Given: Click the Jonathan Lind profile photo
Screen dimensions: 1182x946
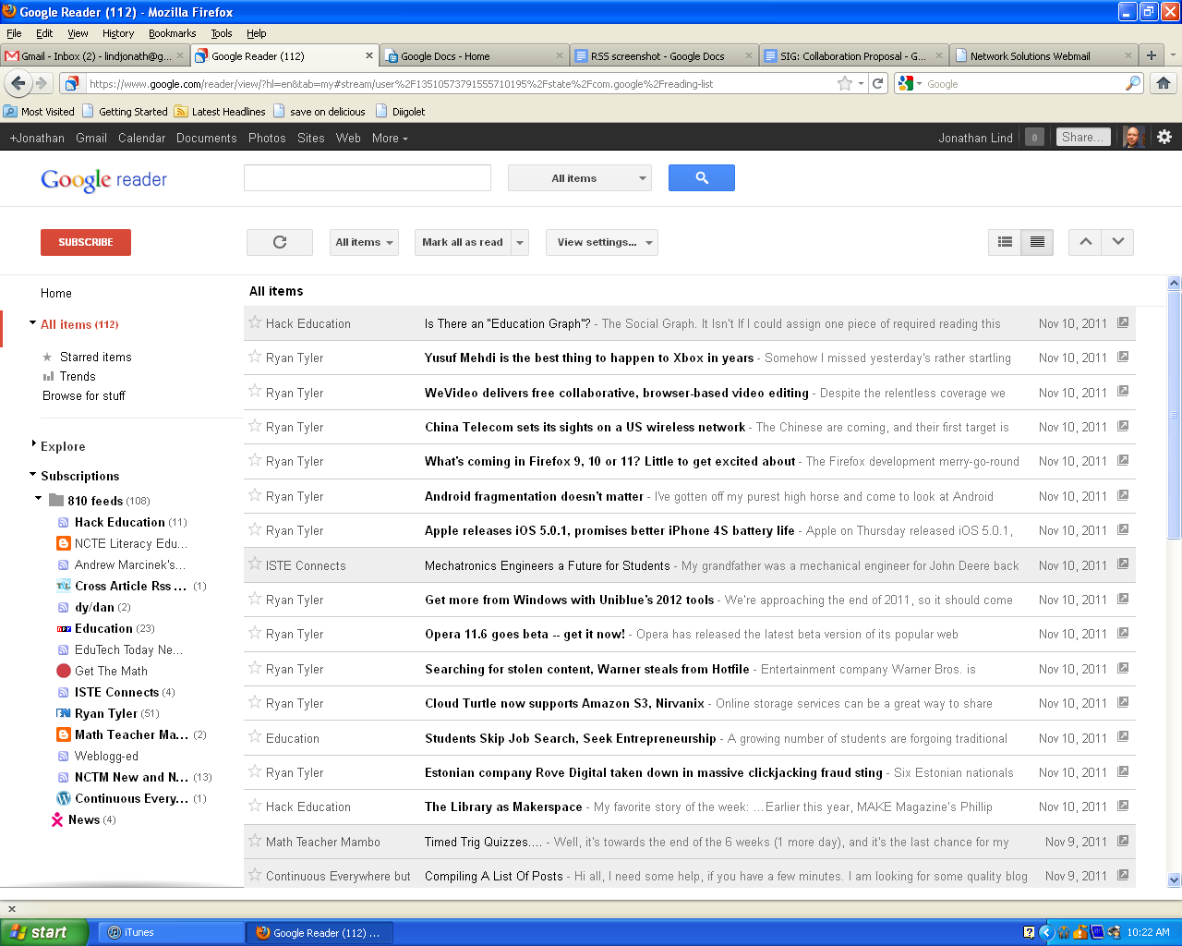Looking at the screenshot, I should 1134,137.
